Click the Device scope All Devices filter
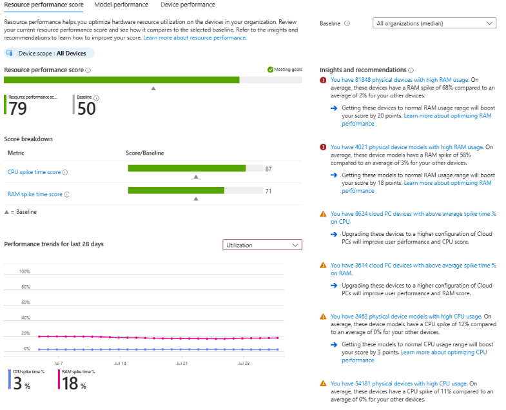The height and width of the screenshot is (410, 506). click(50, 54)
